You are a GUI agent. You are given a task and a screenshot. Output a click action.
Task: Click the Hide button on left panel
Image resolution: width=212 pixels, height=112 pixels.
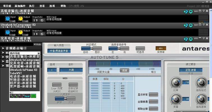37,44
